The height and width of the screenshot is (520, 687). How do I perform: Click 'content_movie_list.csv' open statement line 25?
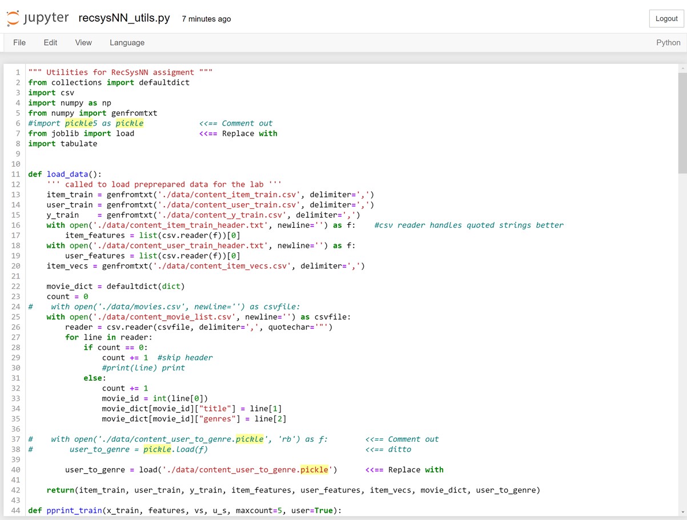[199, 317]
